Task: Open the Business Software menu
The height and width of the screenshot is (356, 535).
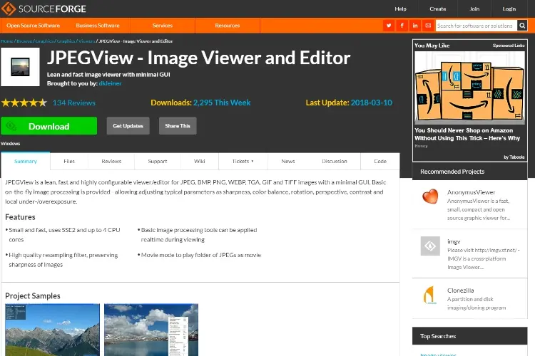Action: (98, 26)
